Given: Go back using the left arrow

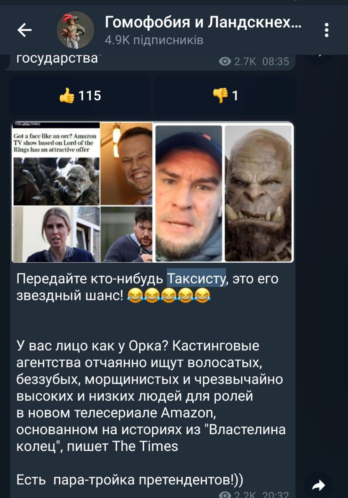Looking at the screenshot, I should coord(24,30).
